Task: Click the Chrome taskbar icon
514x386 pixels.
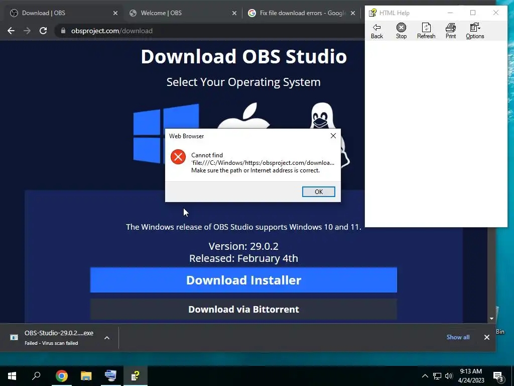Action: tap(62, 376)
